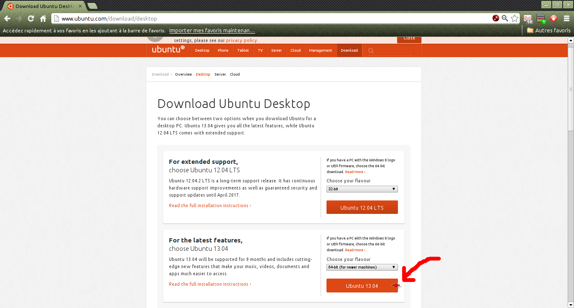Image resolution: width=574 pixels, height=308 pixels.
Task: Click the Download breadcrumb link
Action: click(160, 74)
